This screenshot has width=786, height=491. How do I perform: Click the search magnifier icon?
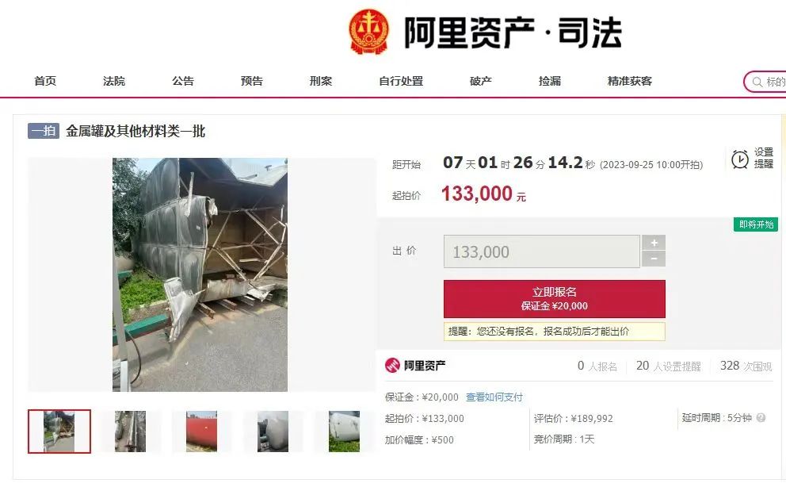757,82
